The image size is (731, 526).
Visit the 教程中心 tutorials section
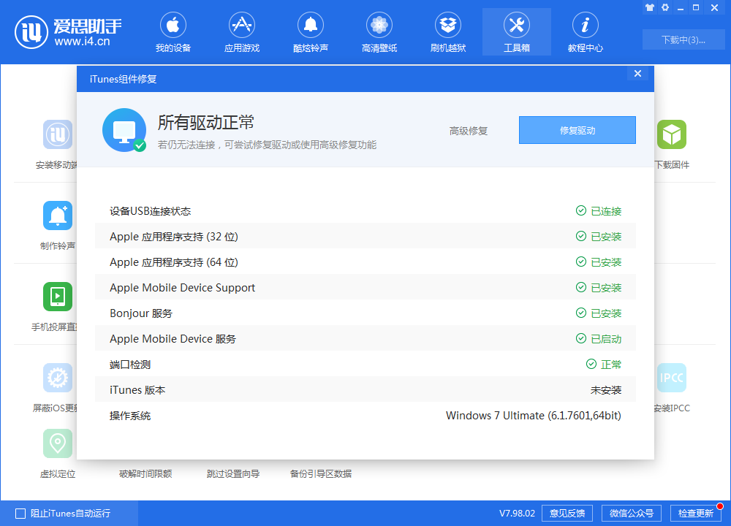click(x=585, y=32)
